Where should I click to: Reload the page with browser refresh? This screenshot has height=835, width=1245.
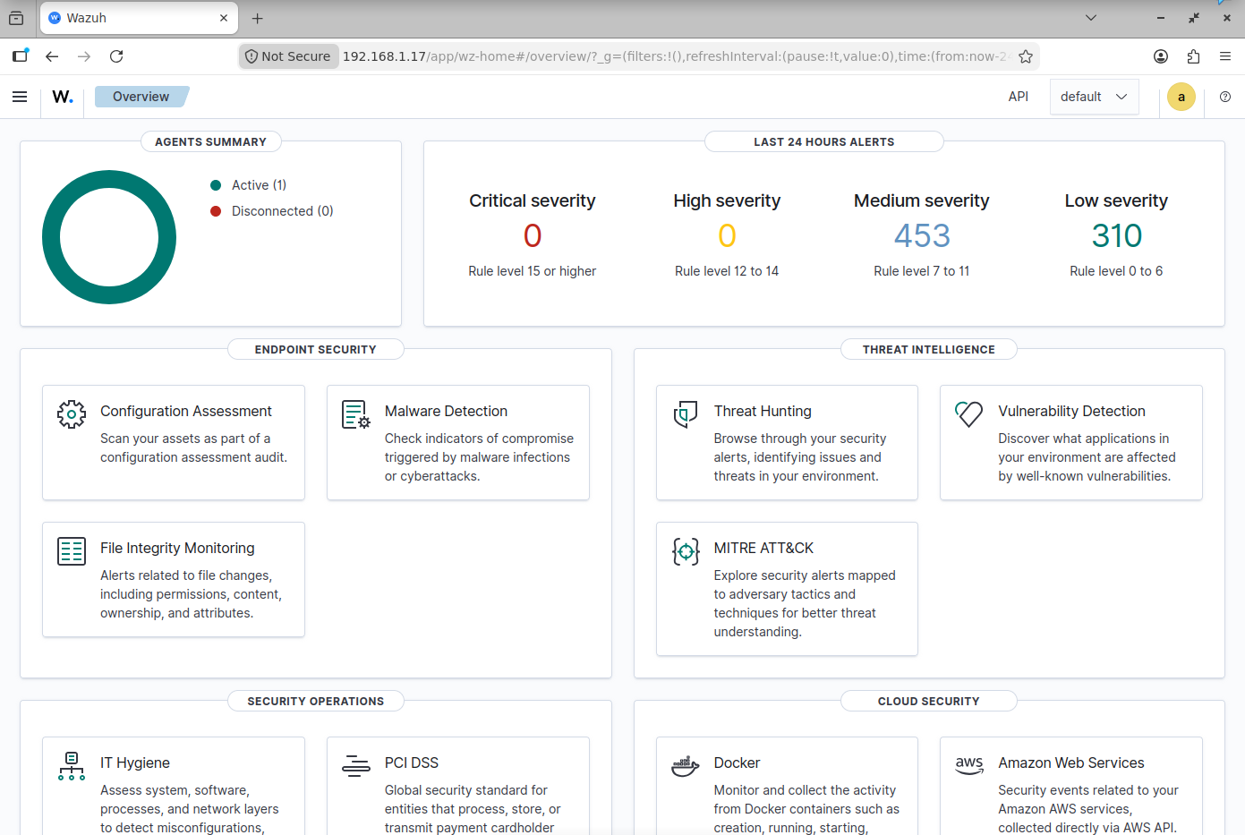click(x=116, y=56)
